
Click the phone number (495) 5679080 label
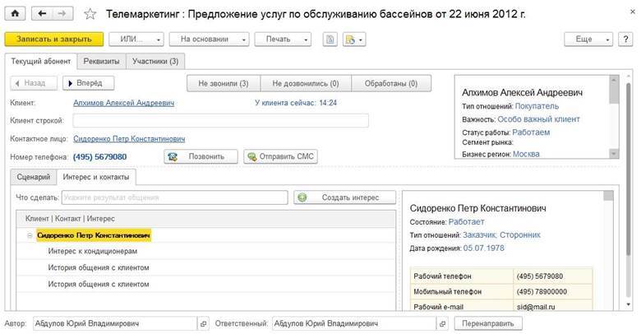point(99,157)
